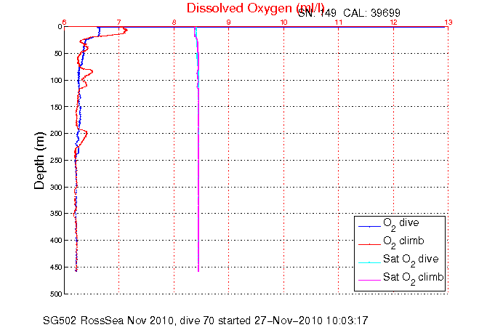The image size is (495, 330).
Task: Click the x-axis tick label 8
Action: [x=174, y=22]
